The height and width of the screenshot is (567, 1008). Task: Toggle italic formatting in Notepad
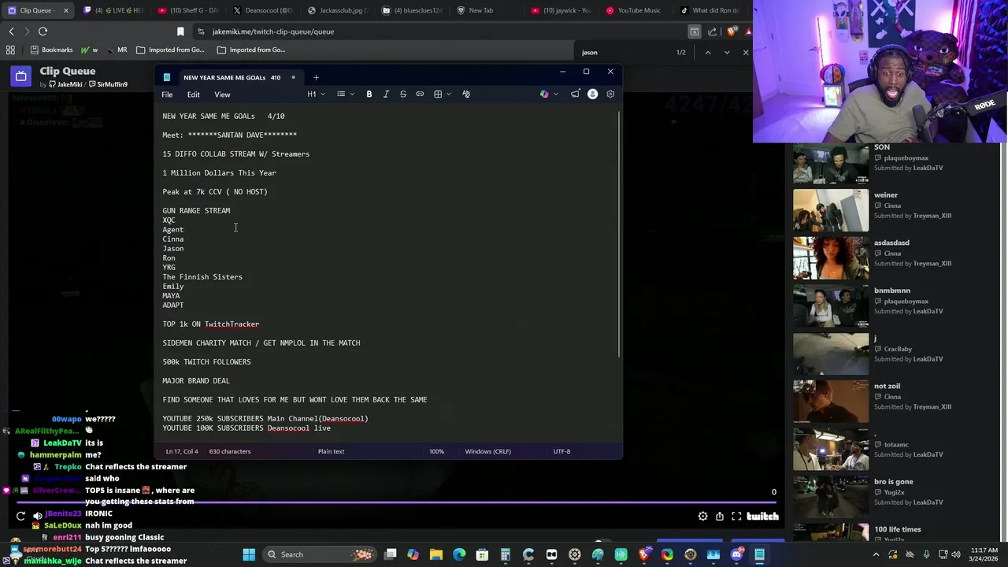tap(386, 94)
